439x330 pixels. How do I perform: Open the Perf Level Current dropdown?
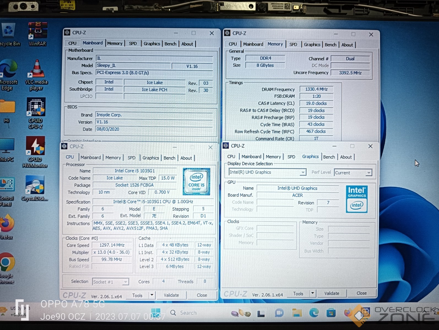click(x=353, y=173)
